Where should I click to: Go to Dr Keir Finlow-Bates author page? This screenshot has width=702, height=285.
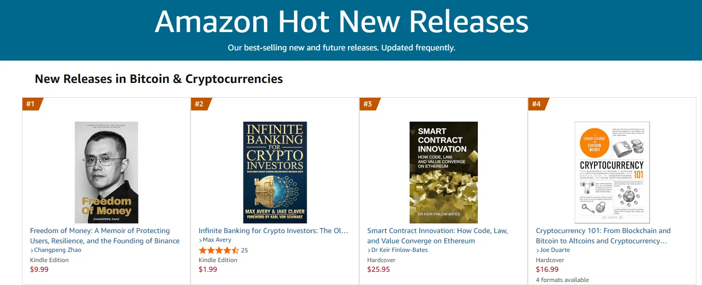pyautogui.click(x=399, y=250)
